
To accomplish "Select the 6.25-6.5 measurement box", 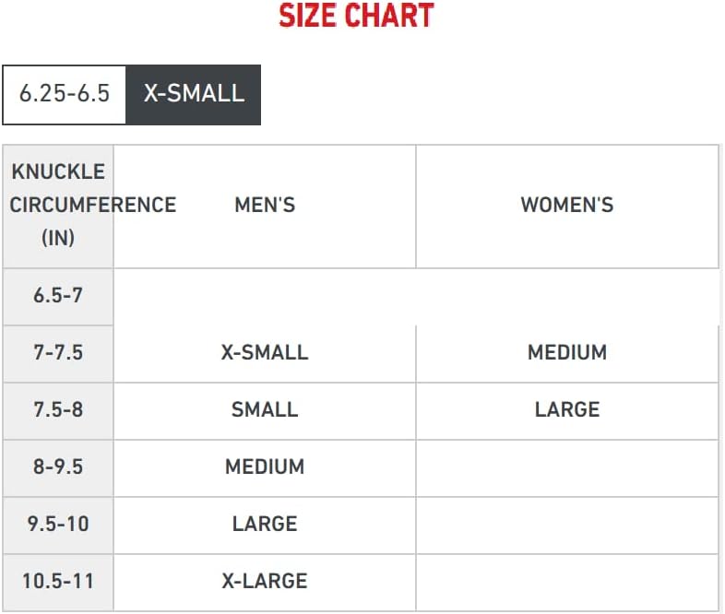I will [65, 95].
